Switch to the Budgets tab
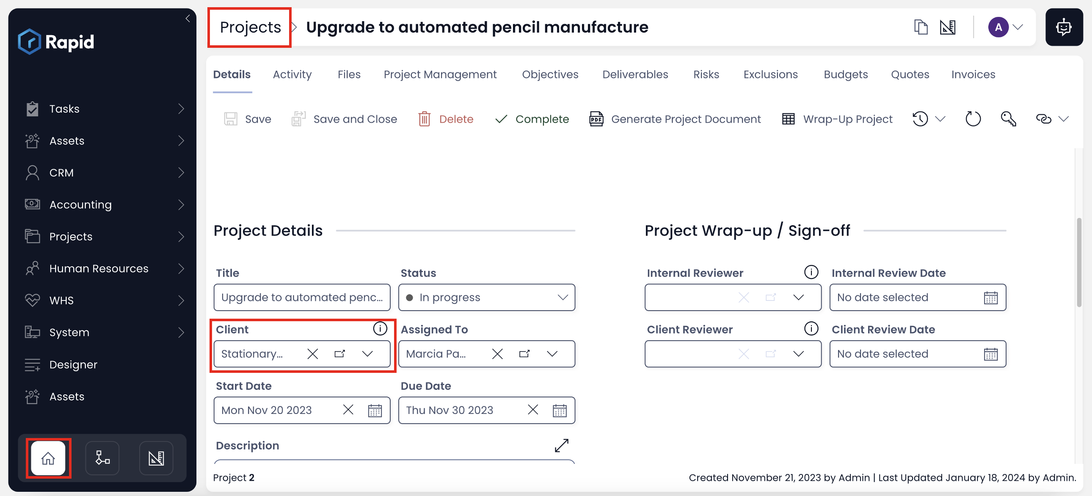This screenshot has width=1092, height=496. click(846, 73)
